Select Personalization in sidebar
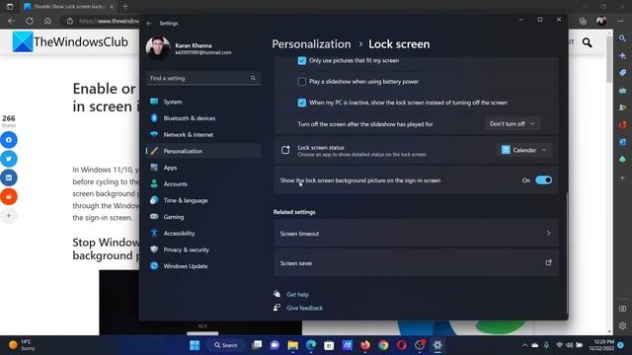The image size is (632, 355). pos(203,151)
